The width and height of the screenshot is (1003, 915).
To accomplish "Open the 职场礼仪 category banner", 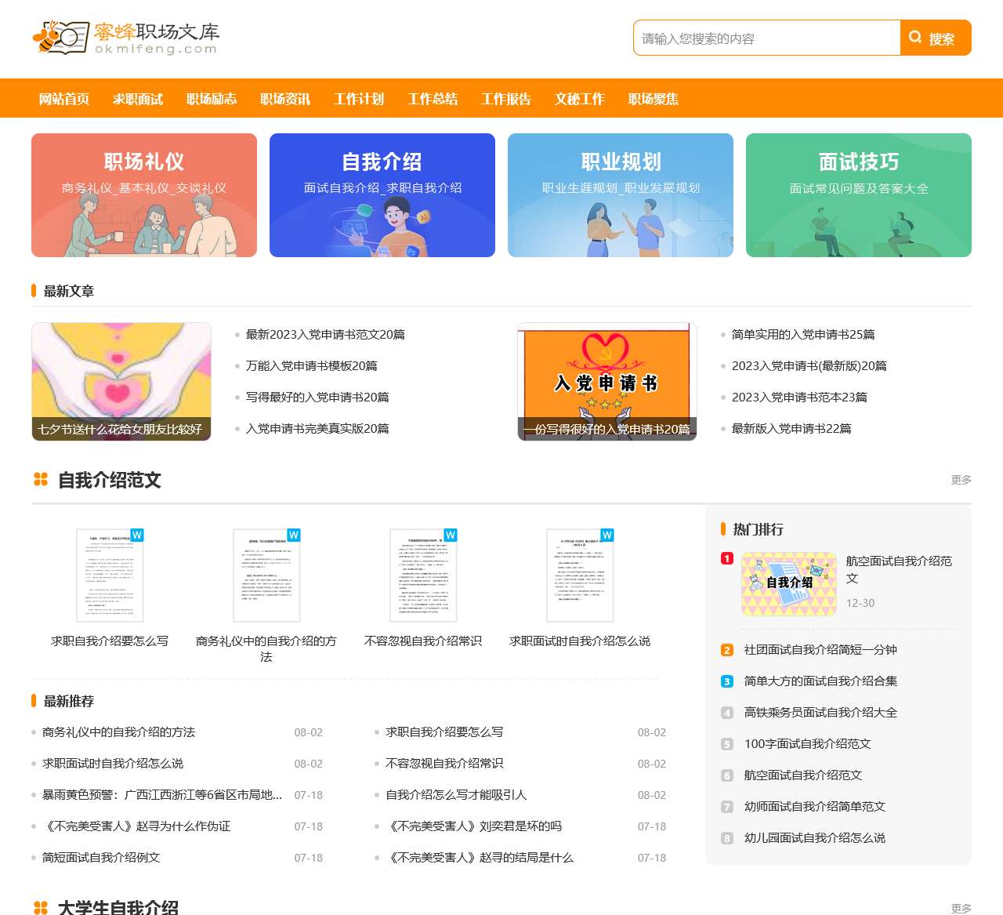I will (144, 195).
